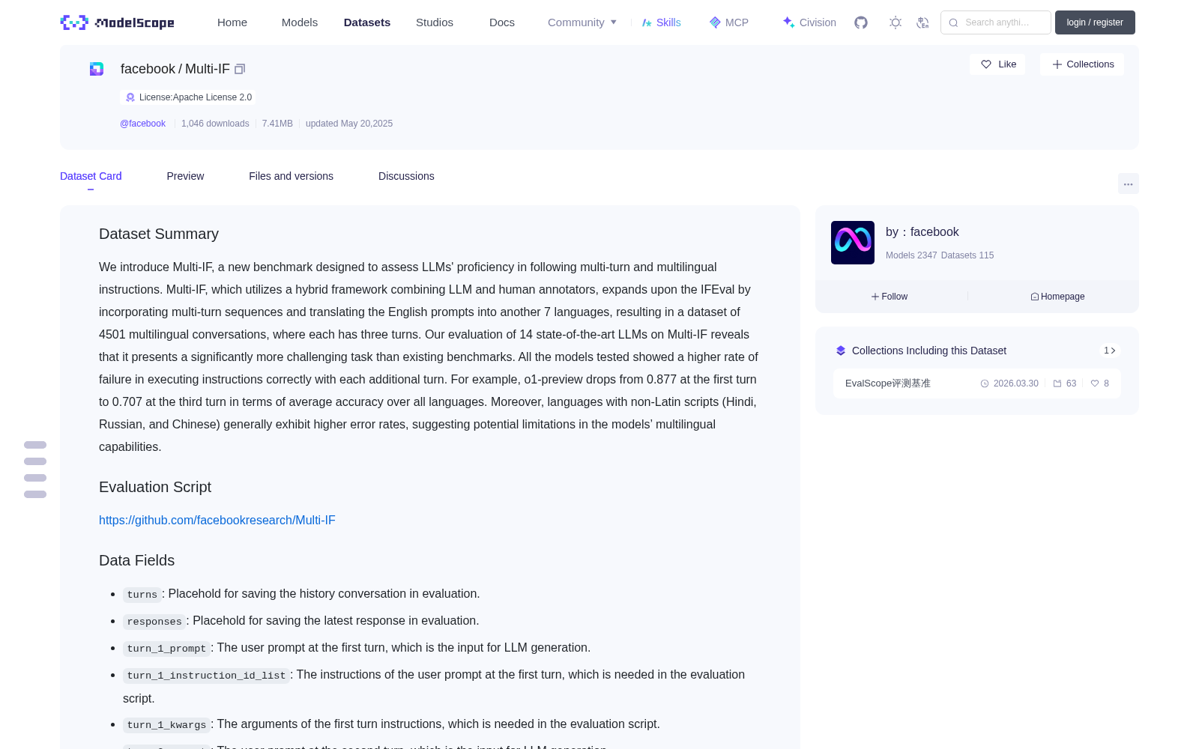Click the Meta logo thumbnail
The image size is (1199, 749).
pos(853,243)
